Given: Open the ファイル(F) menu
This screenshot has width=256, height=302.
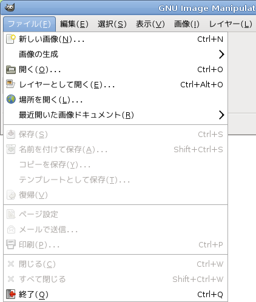Looking at the screenshot, I should pyautogui.click(x=30, y=24).
